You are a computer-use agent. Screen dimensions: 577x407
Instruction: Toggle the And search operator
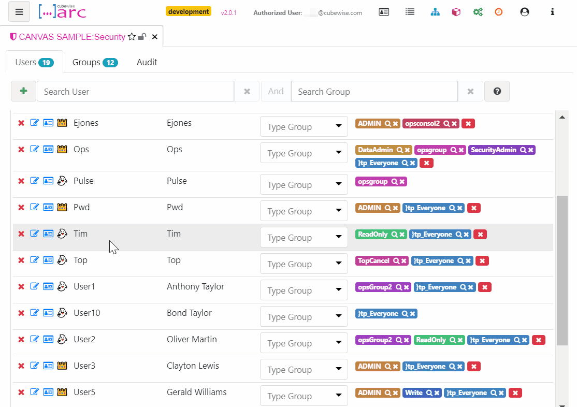[276, 91]
